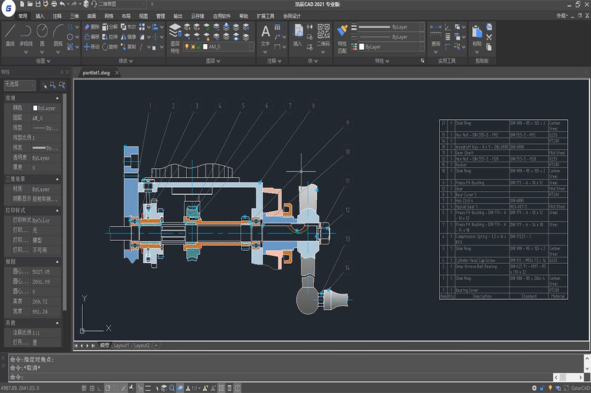The width and height of the screenshot is (591, 393).
Task: Click the Move (移动) tool
Action: (x=91, y=47)
